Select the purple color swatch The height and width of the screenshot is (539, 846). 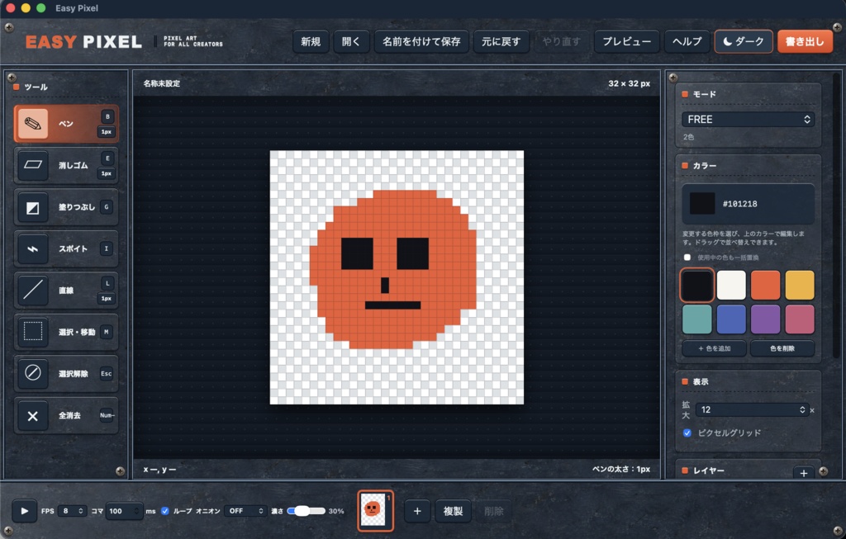(765, 319)
